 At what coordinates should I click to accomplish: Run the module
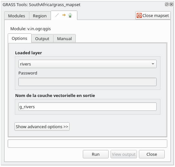96,154
